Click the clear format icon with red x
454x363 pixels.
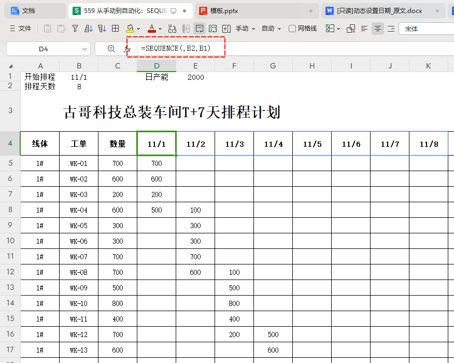click(x=351, y=29)
